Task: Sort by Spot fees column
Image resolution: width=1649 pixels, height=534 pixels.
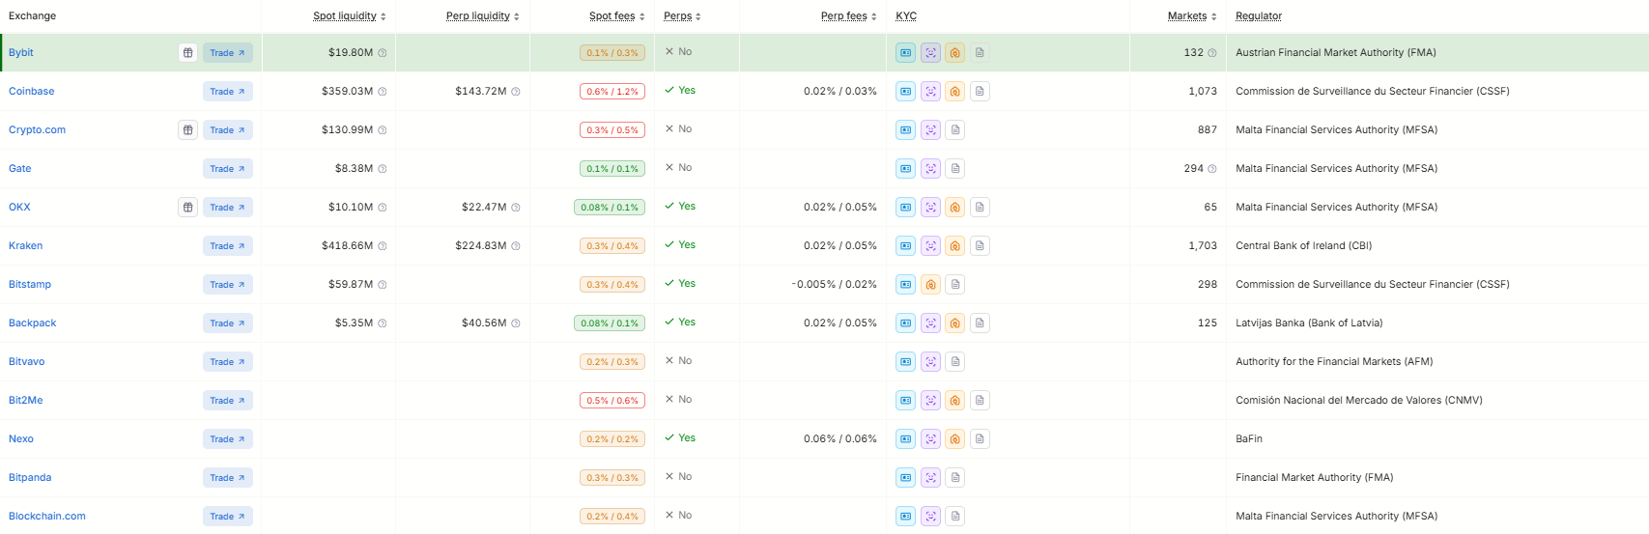Action: pos(617,15)
